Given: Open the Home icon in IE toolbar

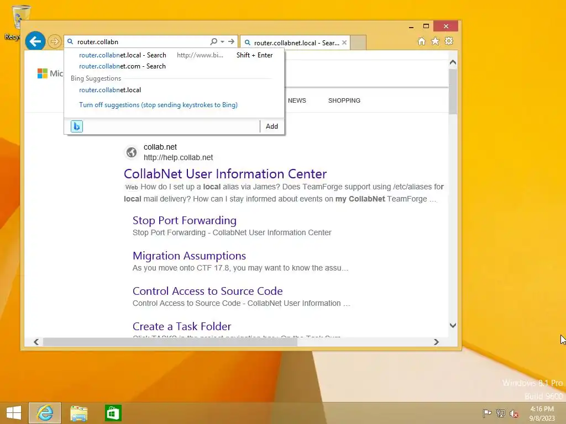Looking at the screenshot, I should [x=422, y=41].
